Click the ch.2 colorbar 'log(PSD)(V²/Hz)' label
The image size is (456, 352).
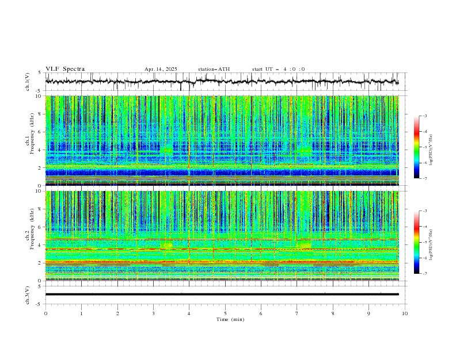pos(431,245)
